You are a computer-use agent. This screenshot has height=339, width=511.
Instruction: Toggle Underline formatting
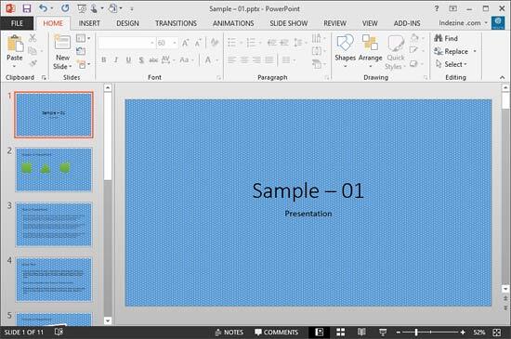[x=128, y=60]
